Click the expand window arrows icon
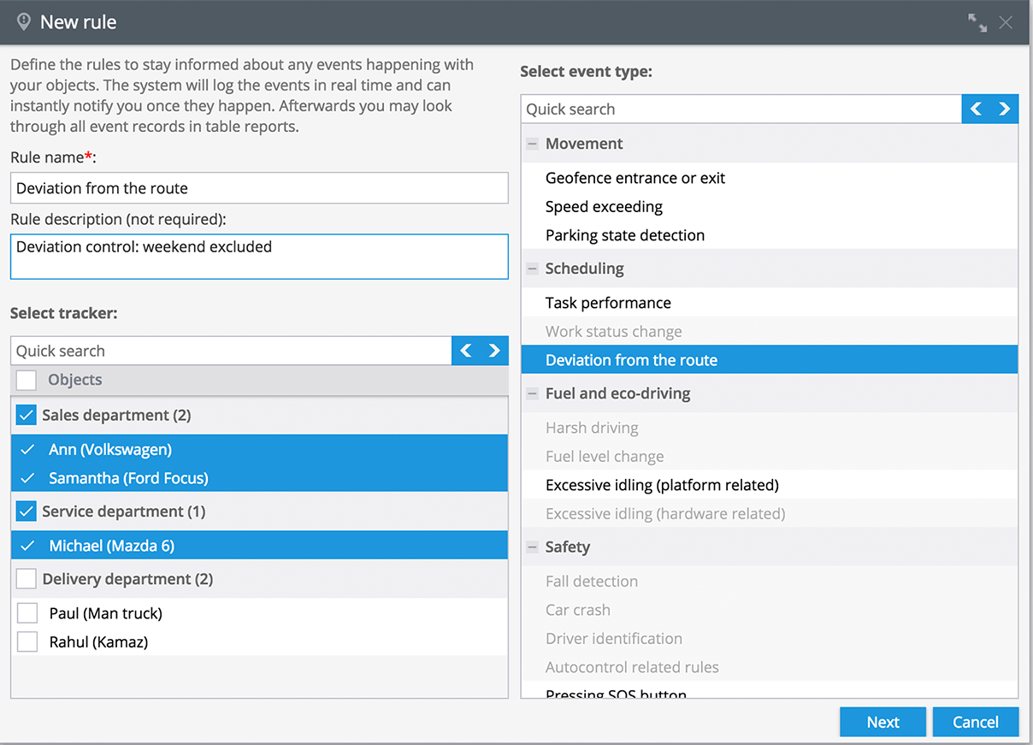1033x745 pixels. (x=977, y=23)
